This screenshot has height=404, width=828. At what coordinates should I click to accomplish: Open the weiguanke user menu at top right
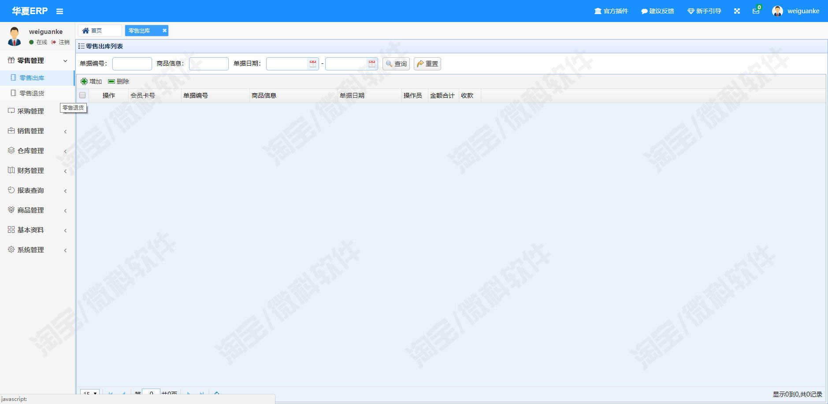point(796,11)
